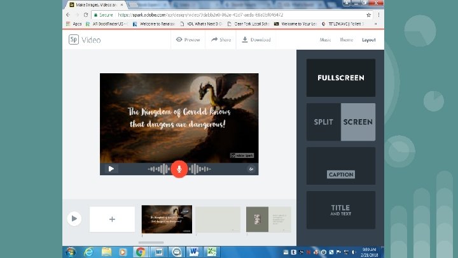
Task: Open the Chrome three-dot menu
Action: pos(378,15)
